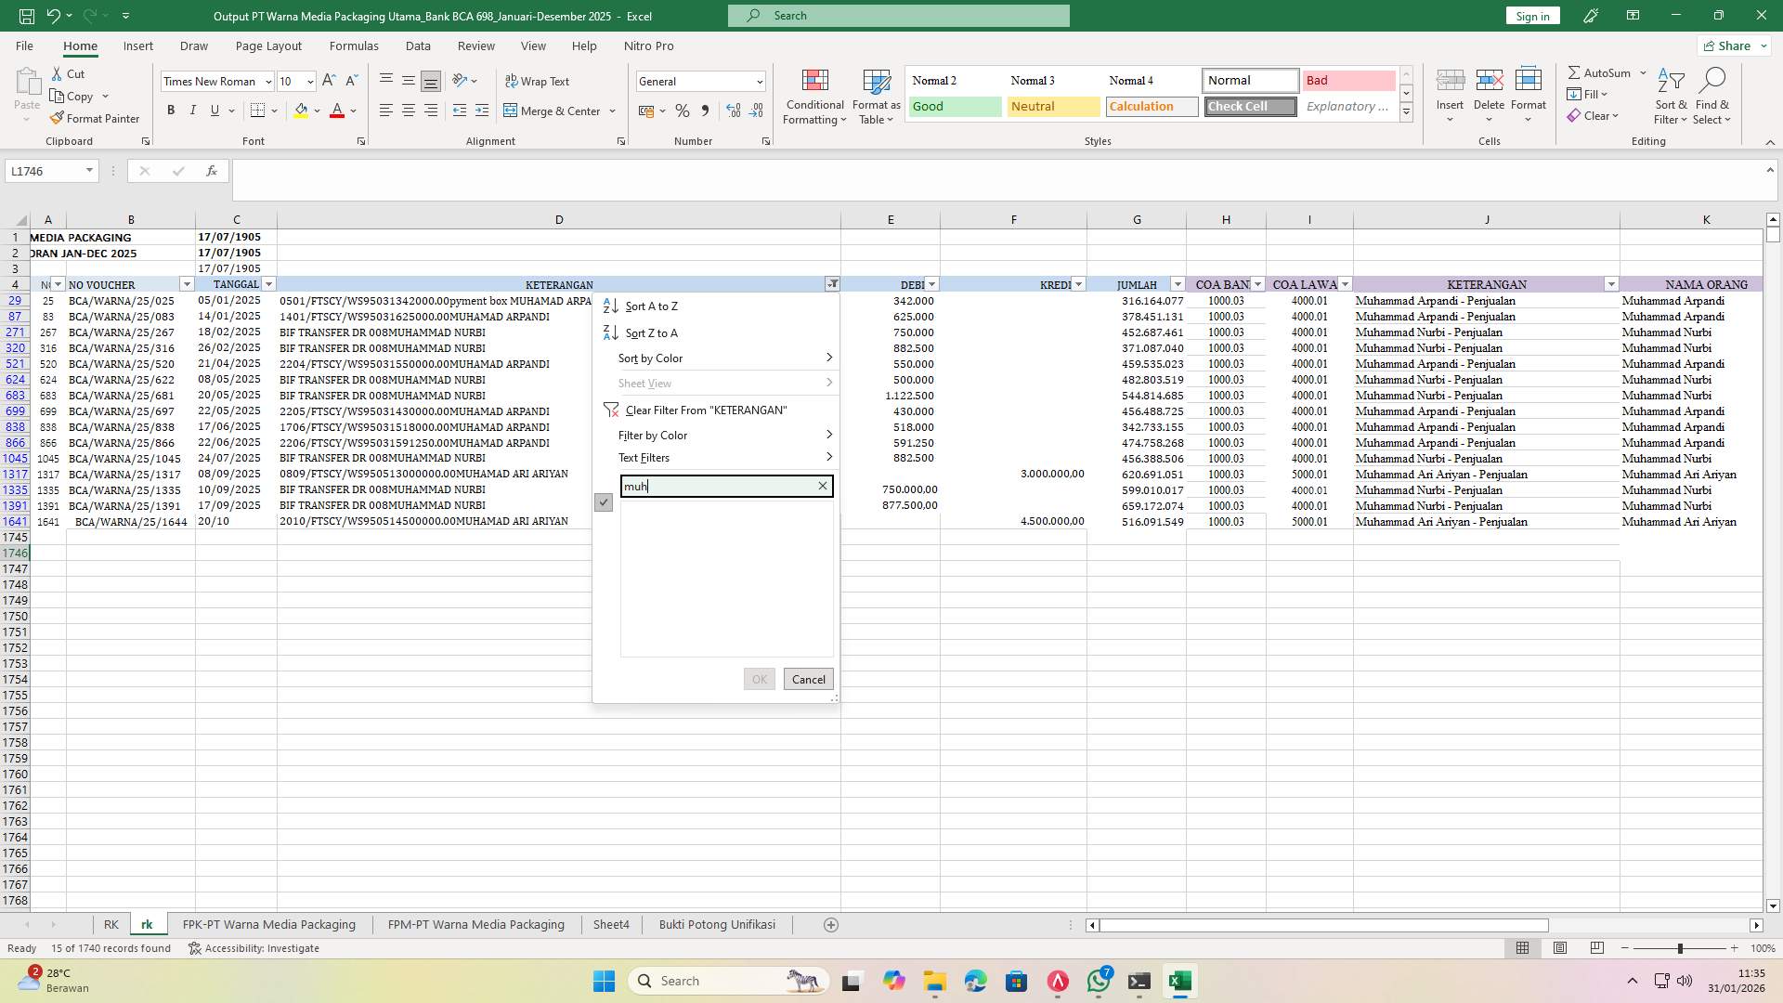1783x1003 pixels.
Task: Apply Merge & Center to selection
Action: point(553,111)
